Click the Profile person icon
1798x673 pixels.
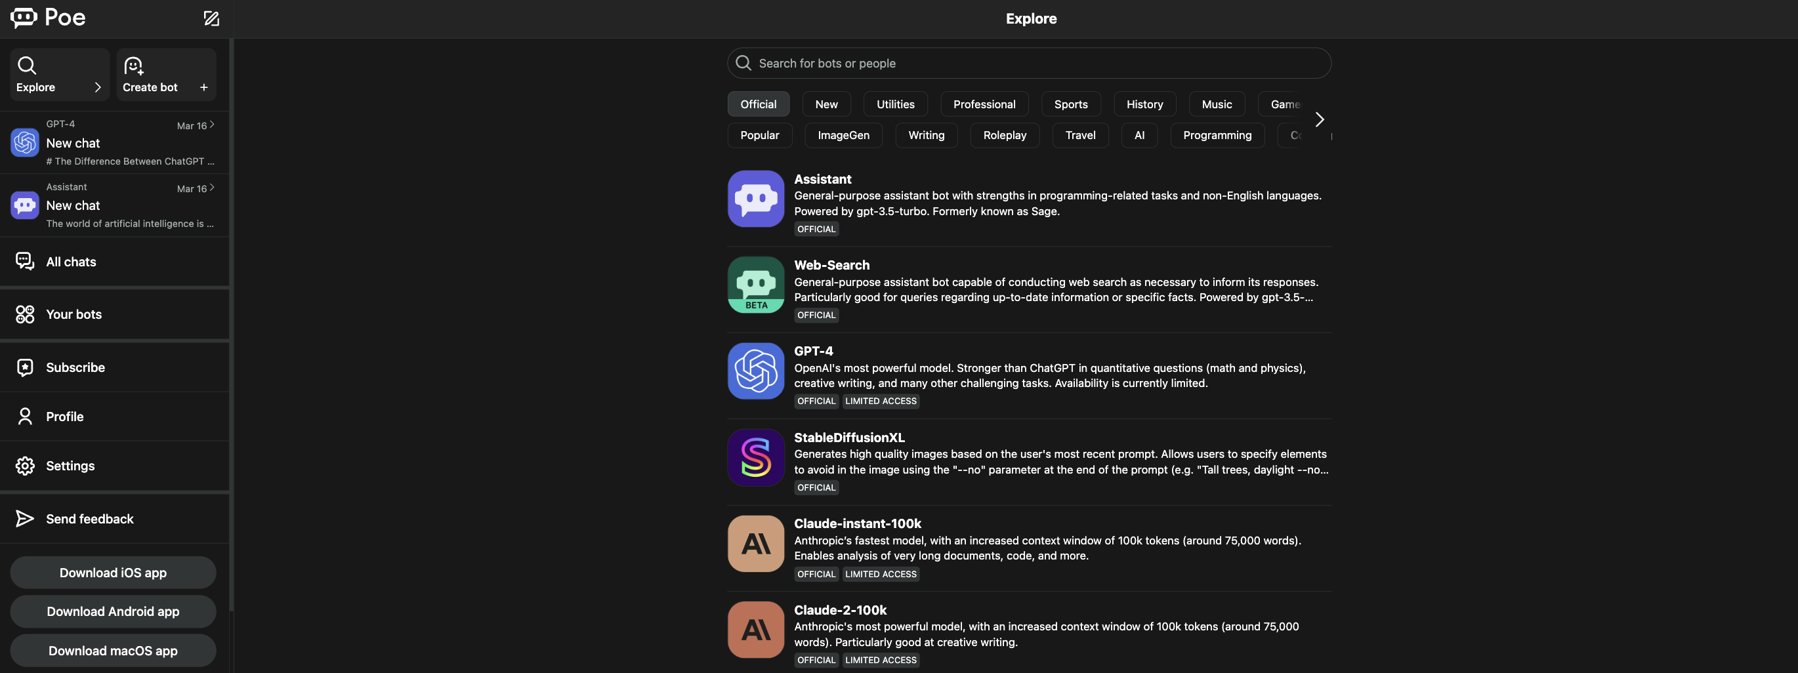tap(24, 417)
